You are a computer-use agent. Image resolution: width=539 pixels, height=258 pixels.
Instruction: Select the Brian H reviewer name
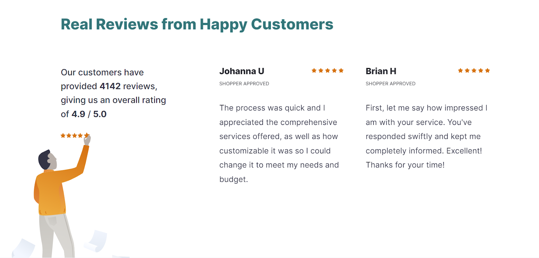coord(381,71)
